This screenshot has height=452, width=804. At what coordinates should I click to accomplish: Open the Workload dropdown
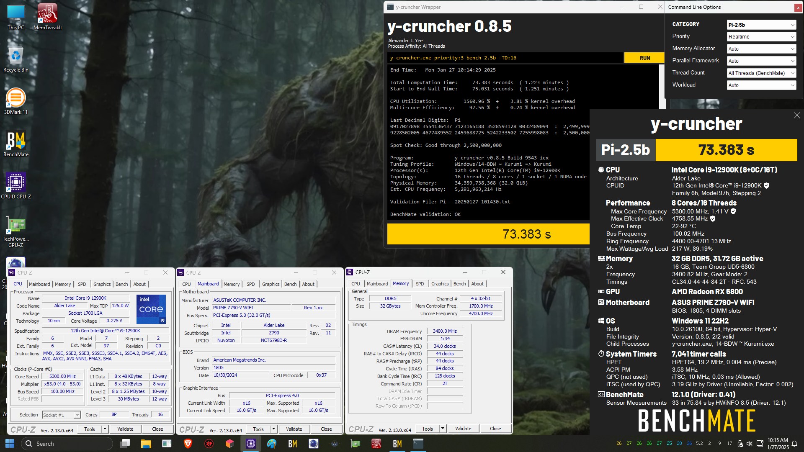pos(761,85)
